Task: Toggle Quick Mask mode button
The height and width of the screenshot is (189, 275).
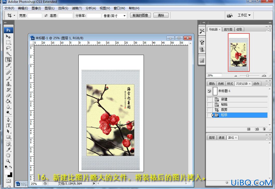Action: (x=8, y=181)
